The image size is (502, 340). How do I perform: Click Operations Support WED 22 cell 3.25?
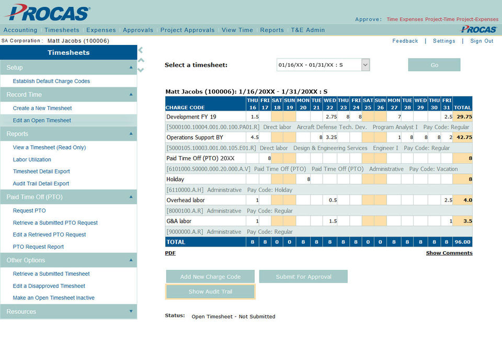(x=330, y=137)
